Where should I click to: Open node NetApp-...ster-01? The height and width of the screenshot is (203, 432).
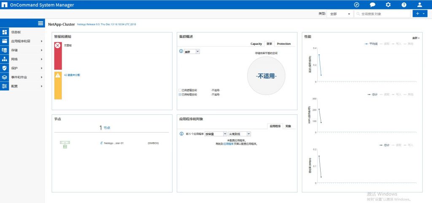[x=114, y=143]
